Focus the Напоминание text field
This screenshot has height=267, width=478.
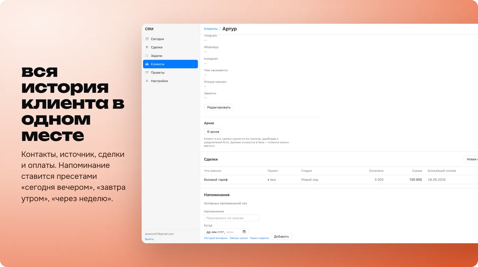point(231,218)
